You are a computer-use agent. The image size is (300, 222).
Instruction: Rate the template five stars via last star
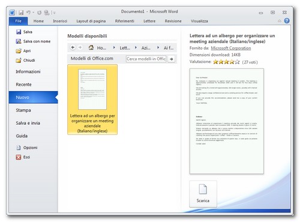237,62
